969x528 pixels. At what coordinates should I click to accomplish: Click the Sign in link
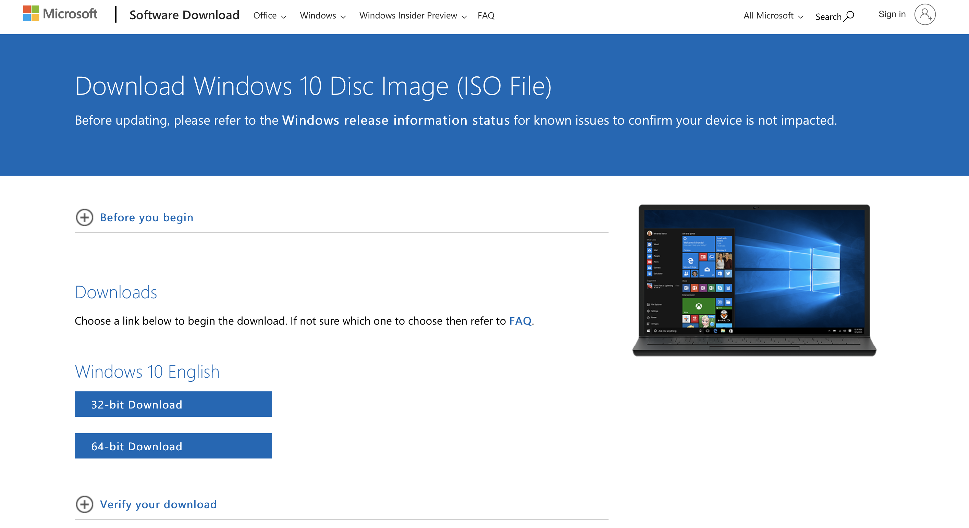pyautogui.click(x=892, y=14)
